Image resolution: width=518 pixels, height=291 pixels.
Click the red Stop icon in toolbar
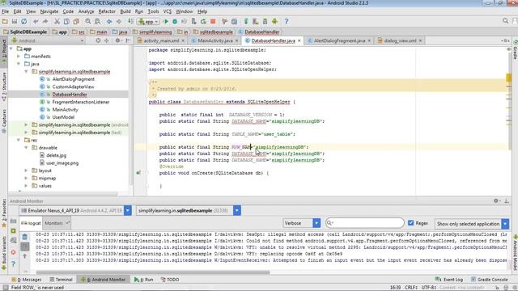click(x=213, y=22)
